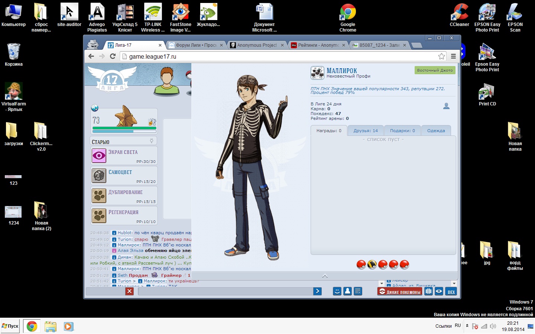Send the chat message with the arrow button
This screenshot has height=334, width=535.
point(318,291)
